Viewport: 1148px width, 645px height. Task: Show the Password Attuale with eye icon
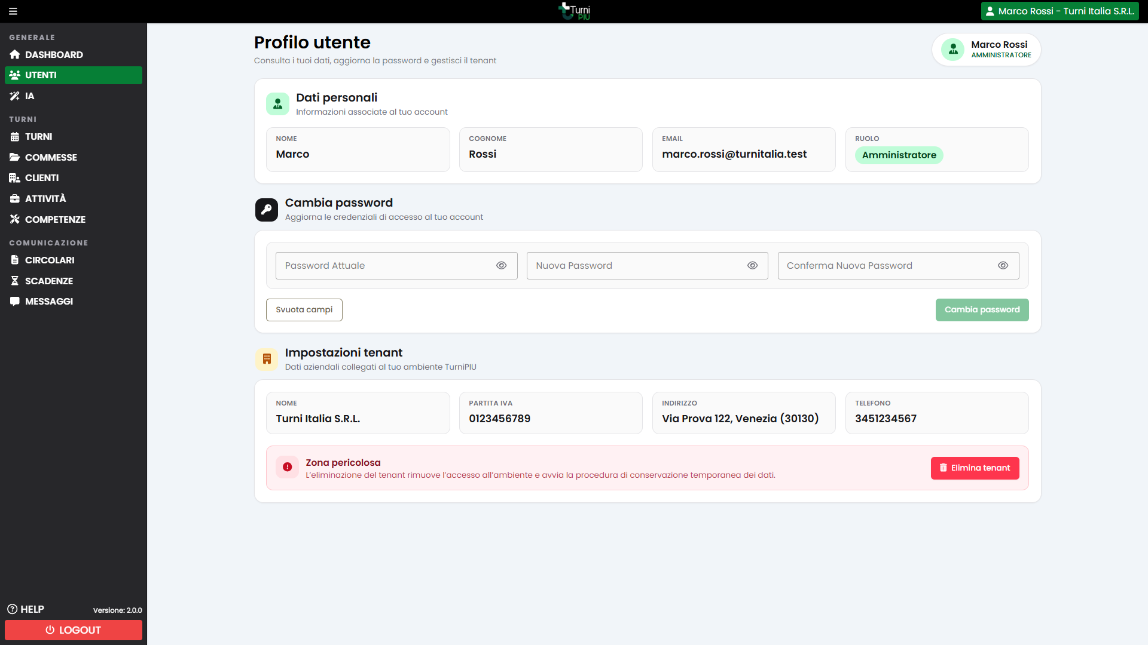click(x=501, y=266)
